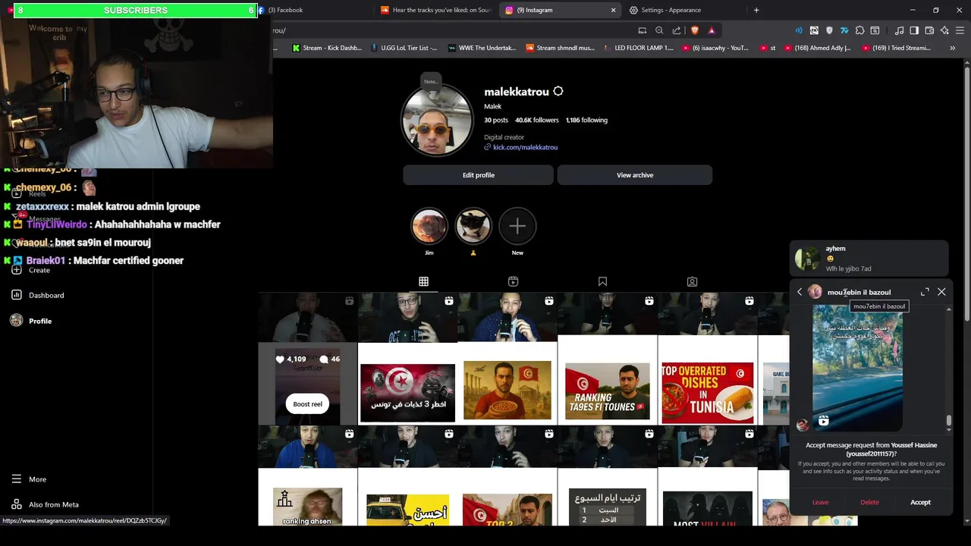
Task: Open the Extensions puzzle icon
Action: point(859,30)
